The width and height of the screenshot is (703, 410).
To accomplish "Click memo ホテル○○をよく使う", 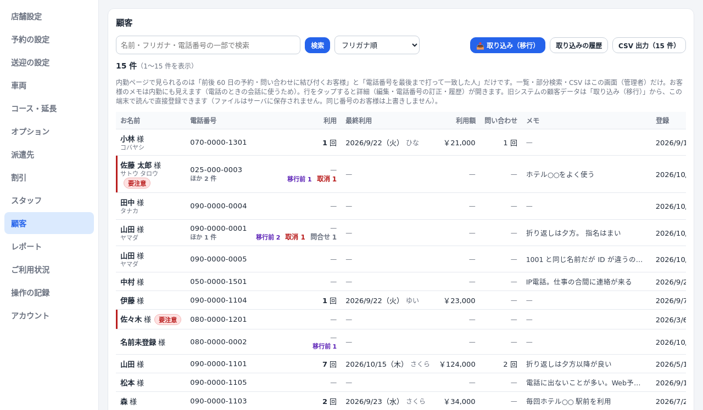I will pyautogui.click(x=560, y=174).
